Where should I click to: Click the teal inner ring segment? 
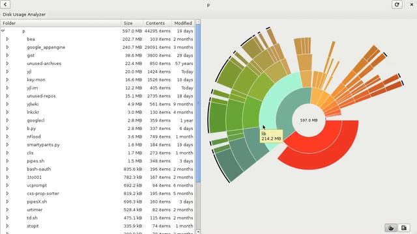coord(289,109)
